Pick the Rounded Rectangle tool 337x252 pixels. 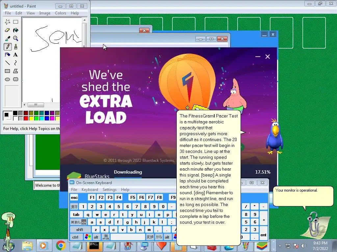click(15, 79)
